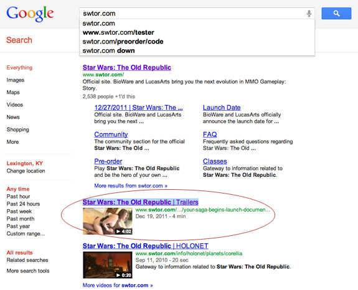This screenshot has height=290, width=358.
Task: Select All results option
Action: click(20, 253)
